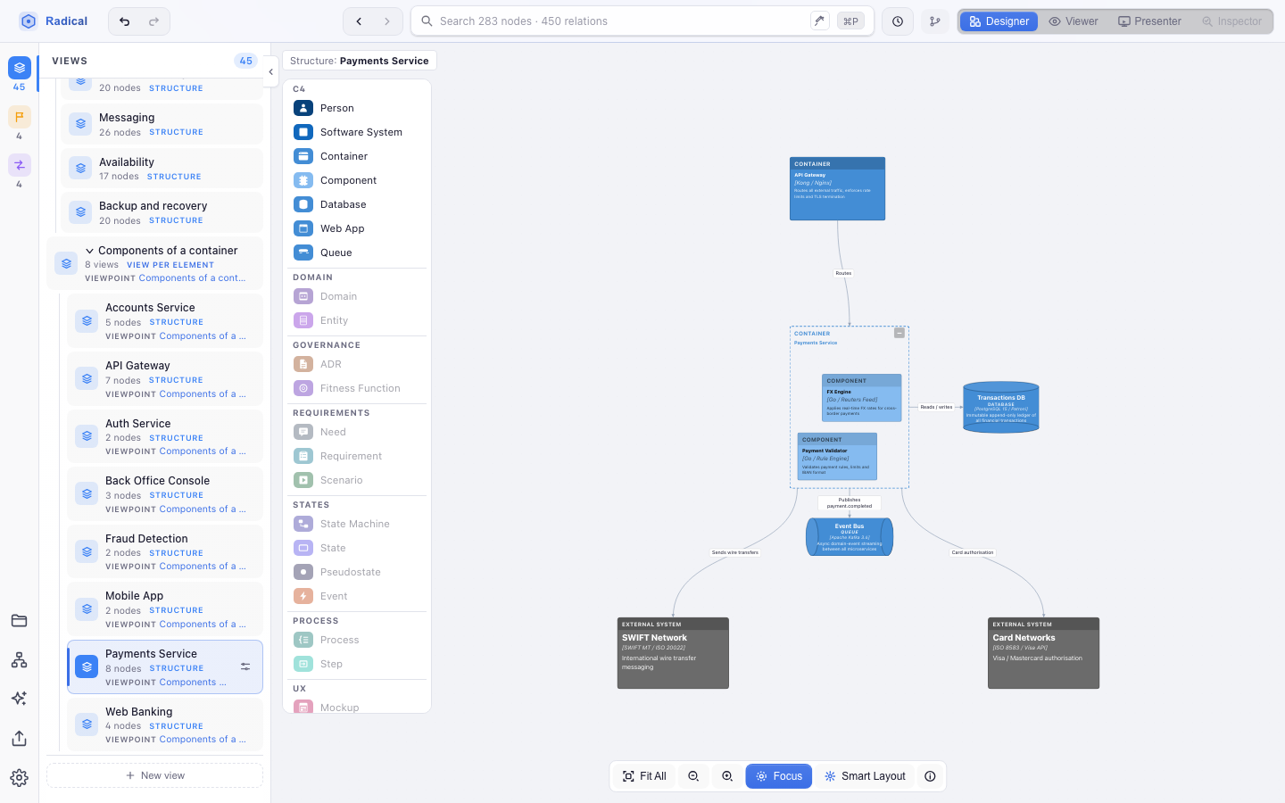Screen dimensions: 1285x803
Task: Open the branch versions icon
Action: (935, 21)
